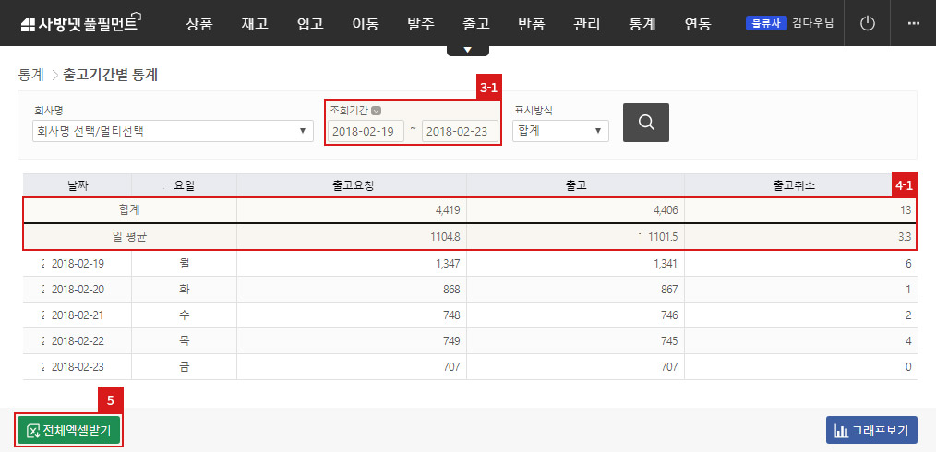The width and height of the screenshot is (936, 452).
Task: Click the daily average 3.3
Action: coord(905,237)
